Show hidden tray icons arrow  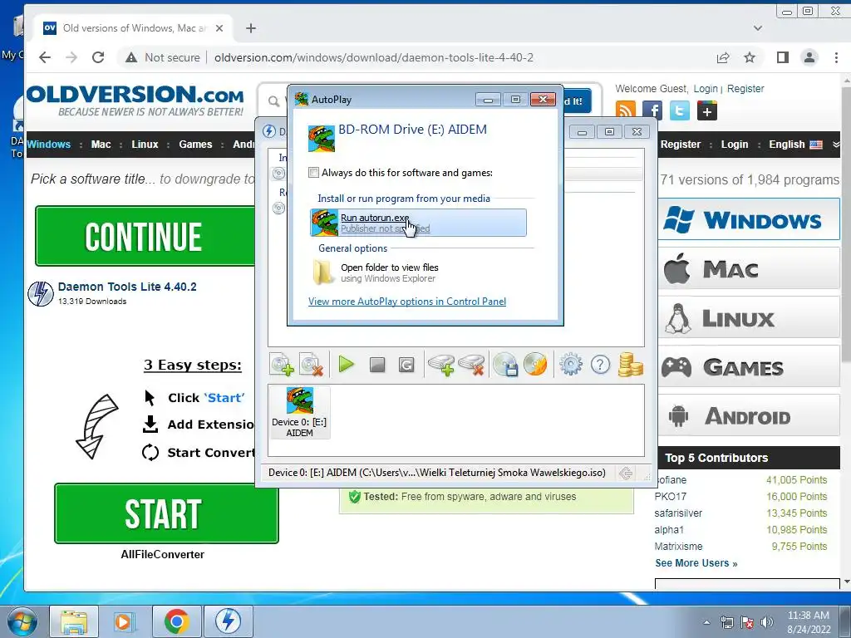706,622
